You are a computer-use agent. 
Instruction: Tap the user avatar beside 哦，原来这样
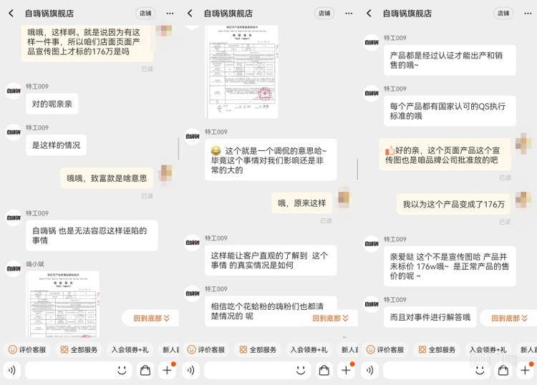[x=344, y=198]
